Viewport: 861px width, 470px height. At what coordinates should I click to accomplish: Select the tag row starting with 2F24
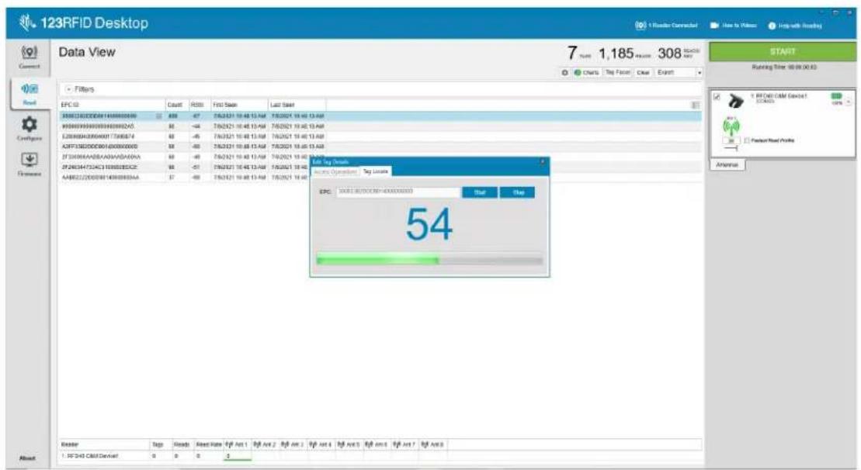coord(185,168)
